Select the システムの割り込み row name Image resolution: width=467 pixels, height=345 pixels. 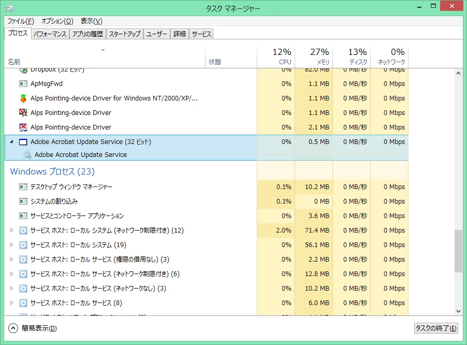(x=54, y=202)
